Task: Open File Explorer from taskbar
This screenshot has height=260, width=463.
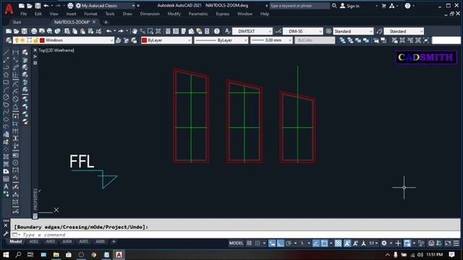Action: [56, 255]
